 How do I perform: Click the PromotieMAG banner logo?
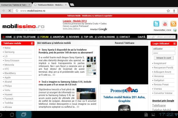point(124,90)
